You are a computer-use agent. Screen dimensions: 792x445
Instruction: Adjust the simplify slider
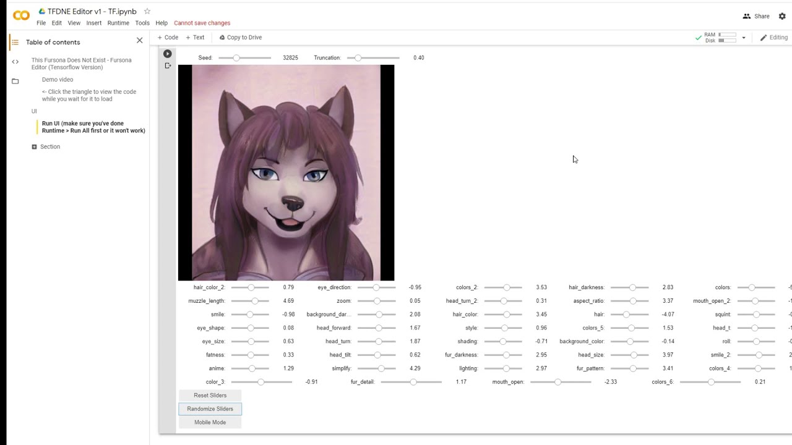tap(376, 368)
